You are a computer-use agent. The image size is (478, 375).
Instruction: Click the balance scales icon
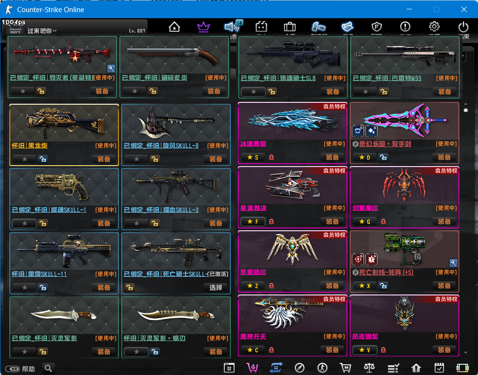click(369, 368)
